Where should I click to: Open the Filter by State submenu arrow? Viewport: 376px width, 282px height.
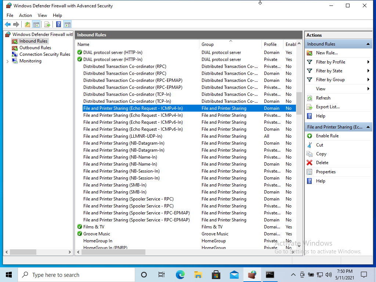pyautogui.click(x=368, y=71)
